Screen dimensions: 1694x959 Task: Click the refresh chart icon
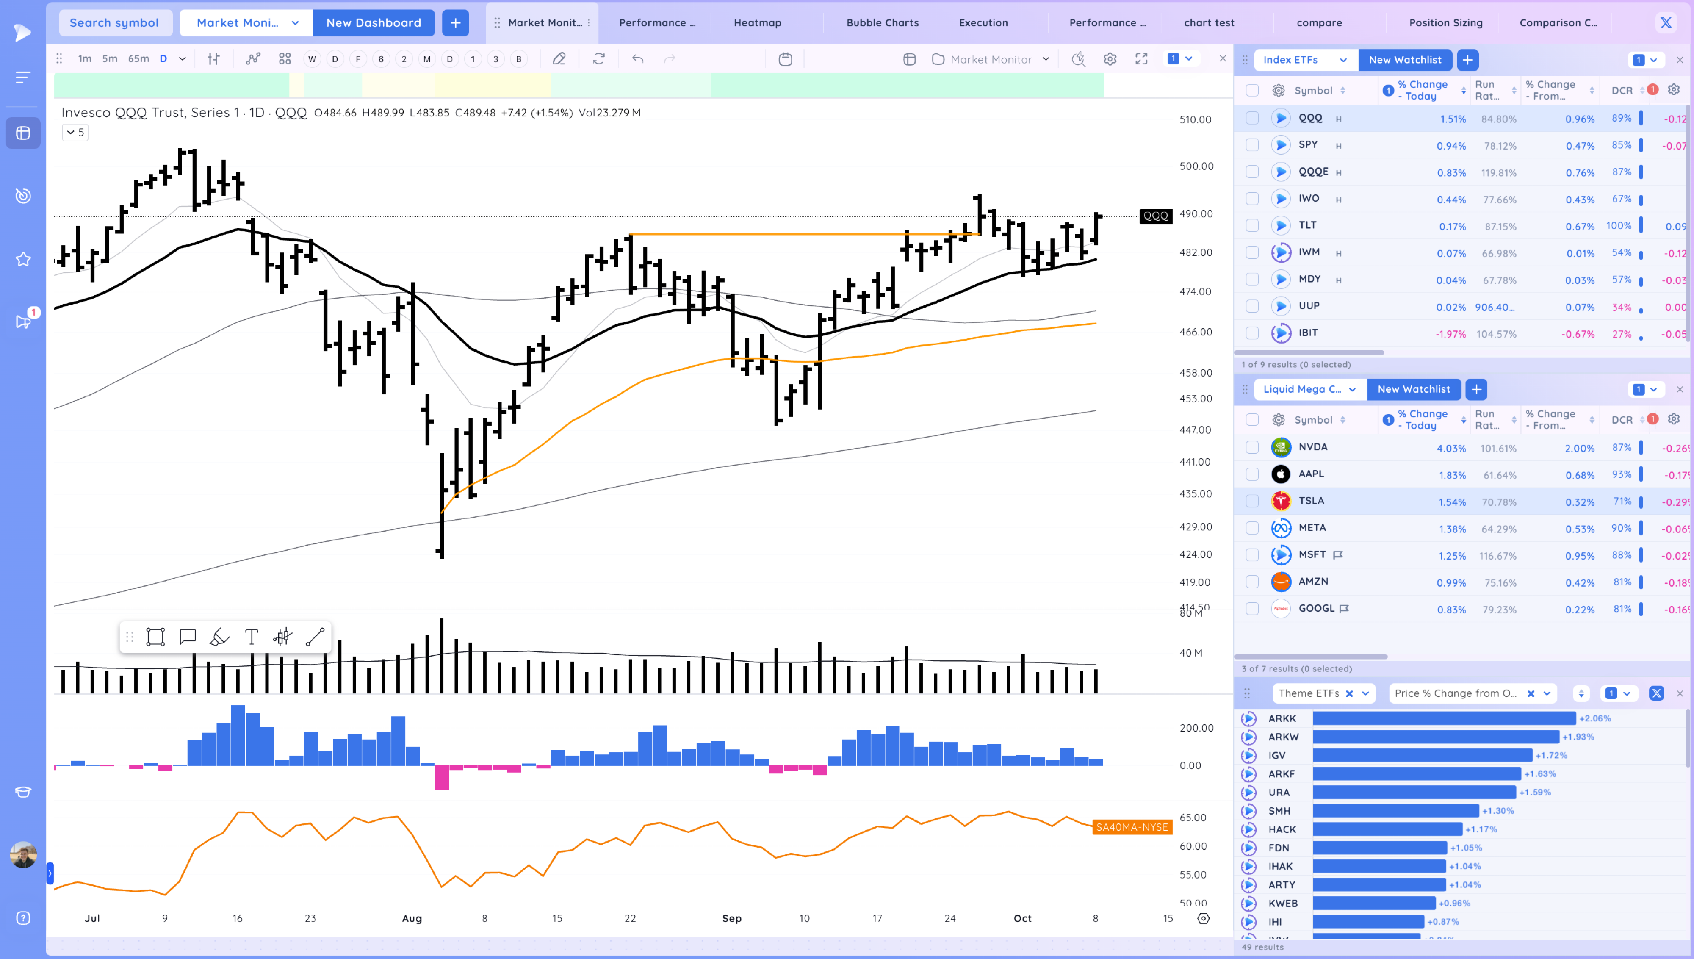(x=598, y=59)
